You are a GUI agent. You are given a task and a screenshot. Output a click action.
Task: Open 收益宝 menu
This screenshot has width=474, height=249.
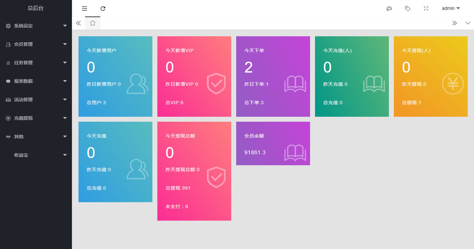[x=36, y=155]
